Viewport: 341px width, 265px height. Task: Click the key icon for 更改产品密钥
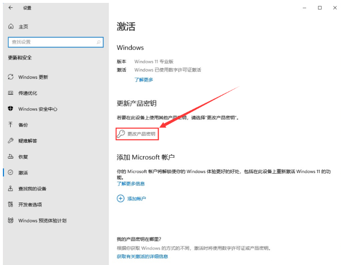coord(121,134)
